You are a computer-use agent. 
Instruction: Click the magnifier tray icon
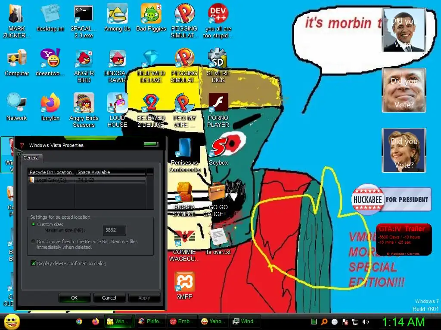click(x=324, y=321)
